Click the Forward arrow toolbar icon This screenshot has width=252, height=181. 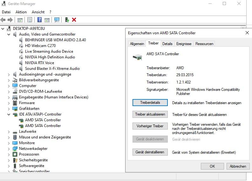10,20
